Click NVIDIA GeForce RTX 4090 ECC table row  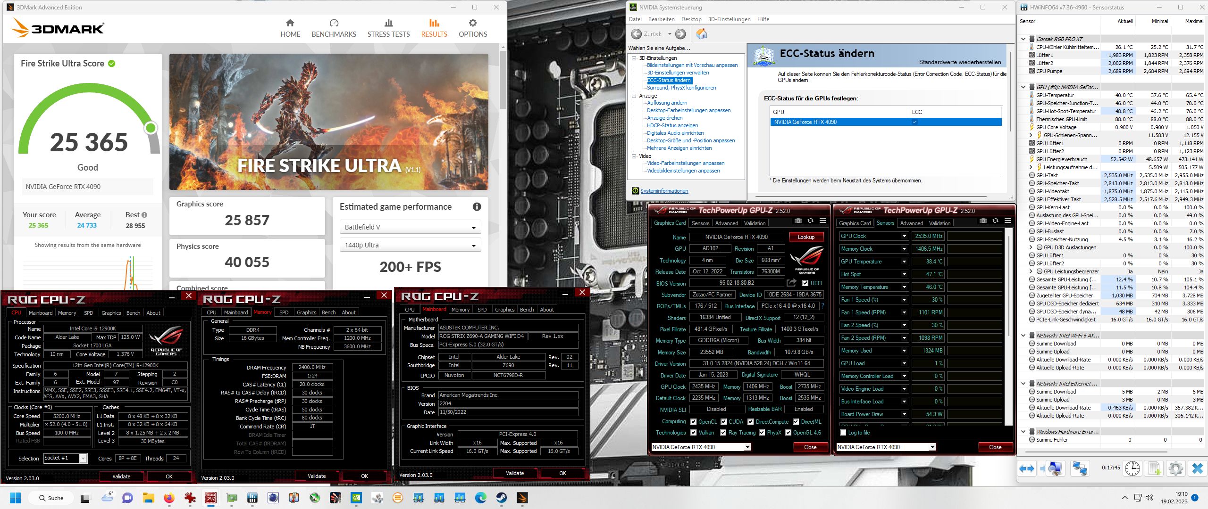pos(885,122)
